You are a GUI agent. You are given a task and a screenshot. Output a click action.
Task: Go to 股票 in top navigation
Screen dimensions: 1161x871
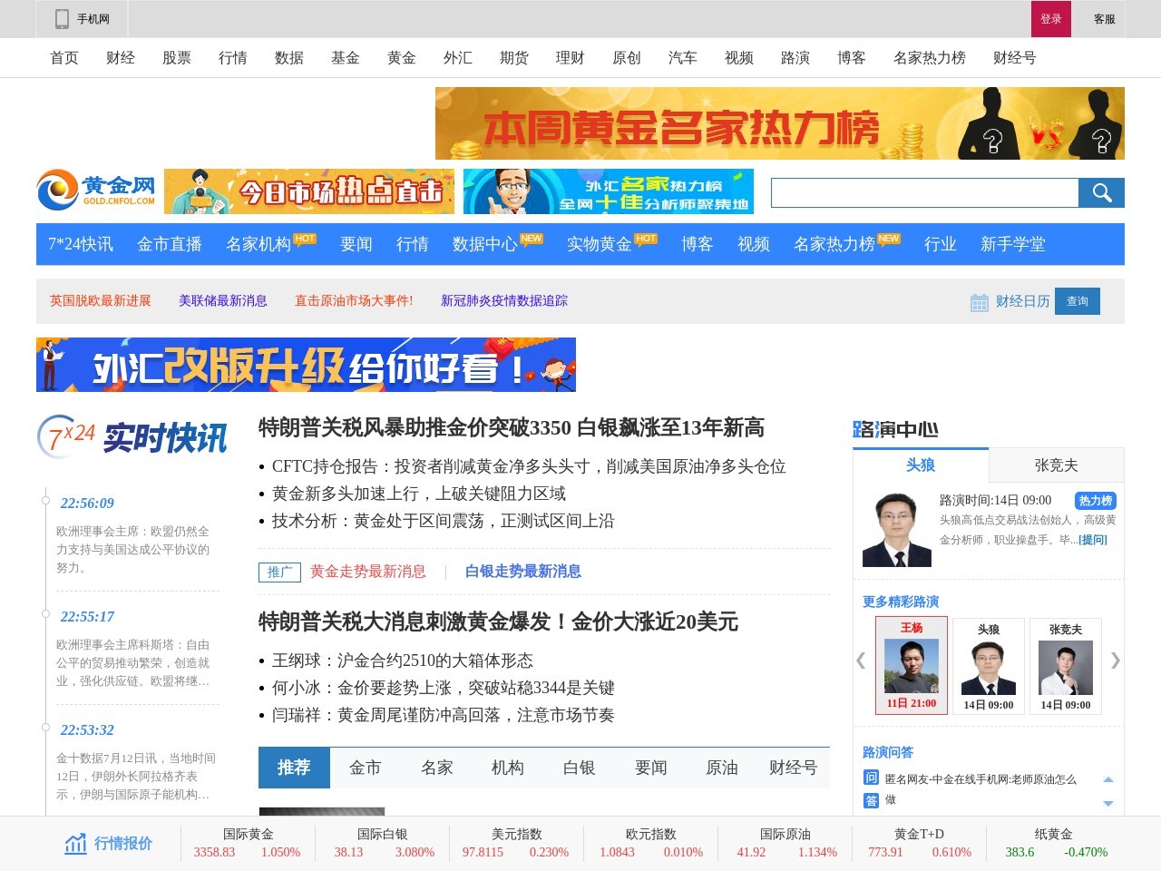[177, 58]
